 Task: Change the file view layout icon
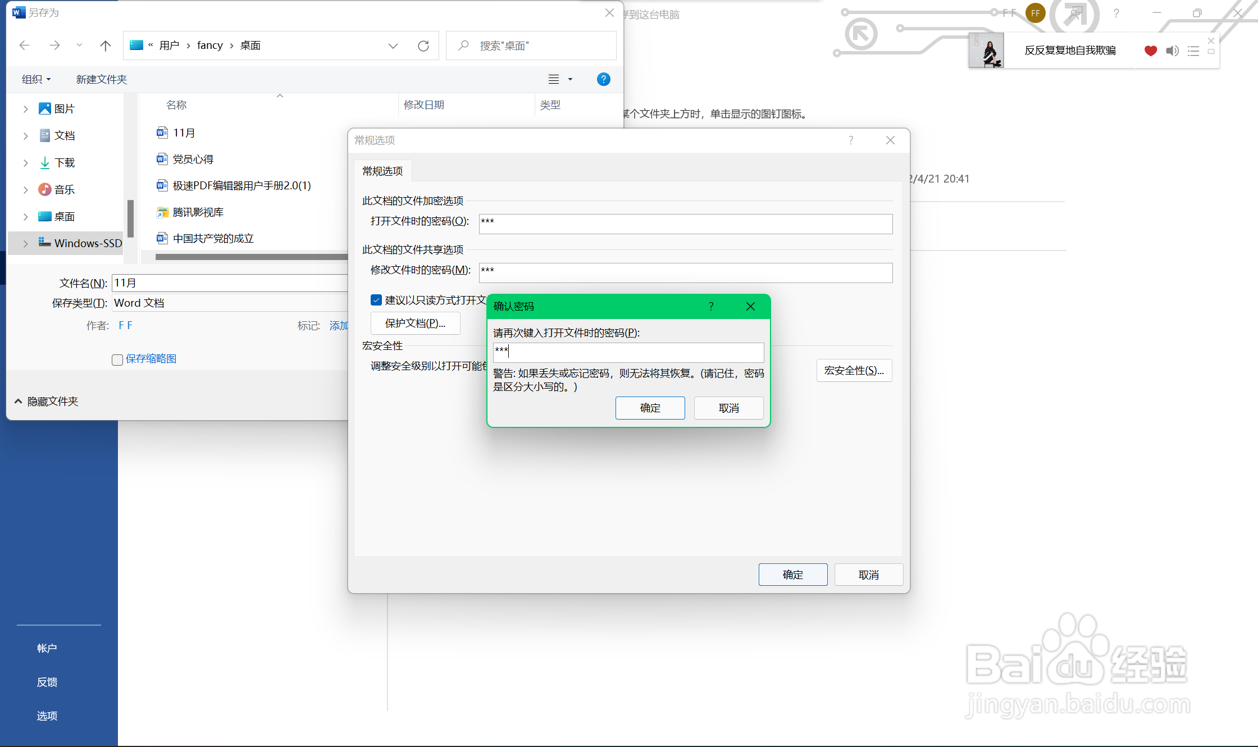click(x=554, y=79)
